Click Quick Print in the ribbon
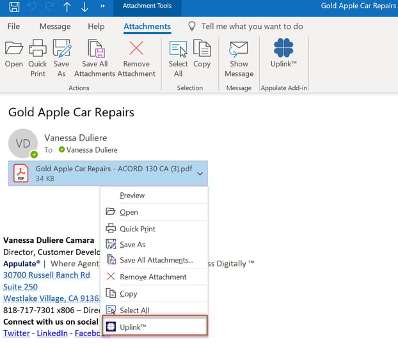Image resolution: width=398 pixels, height=345 pixels. (x=38, y=58)
